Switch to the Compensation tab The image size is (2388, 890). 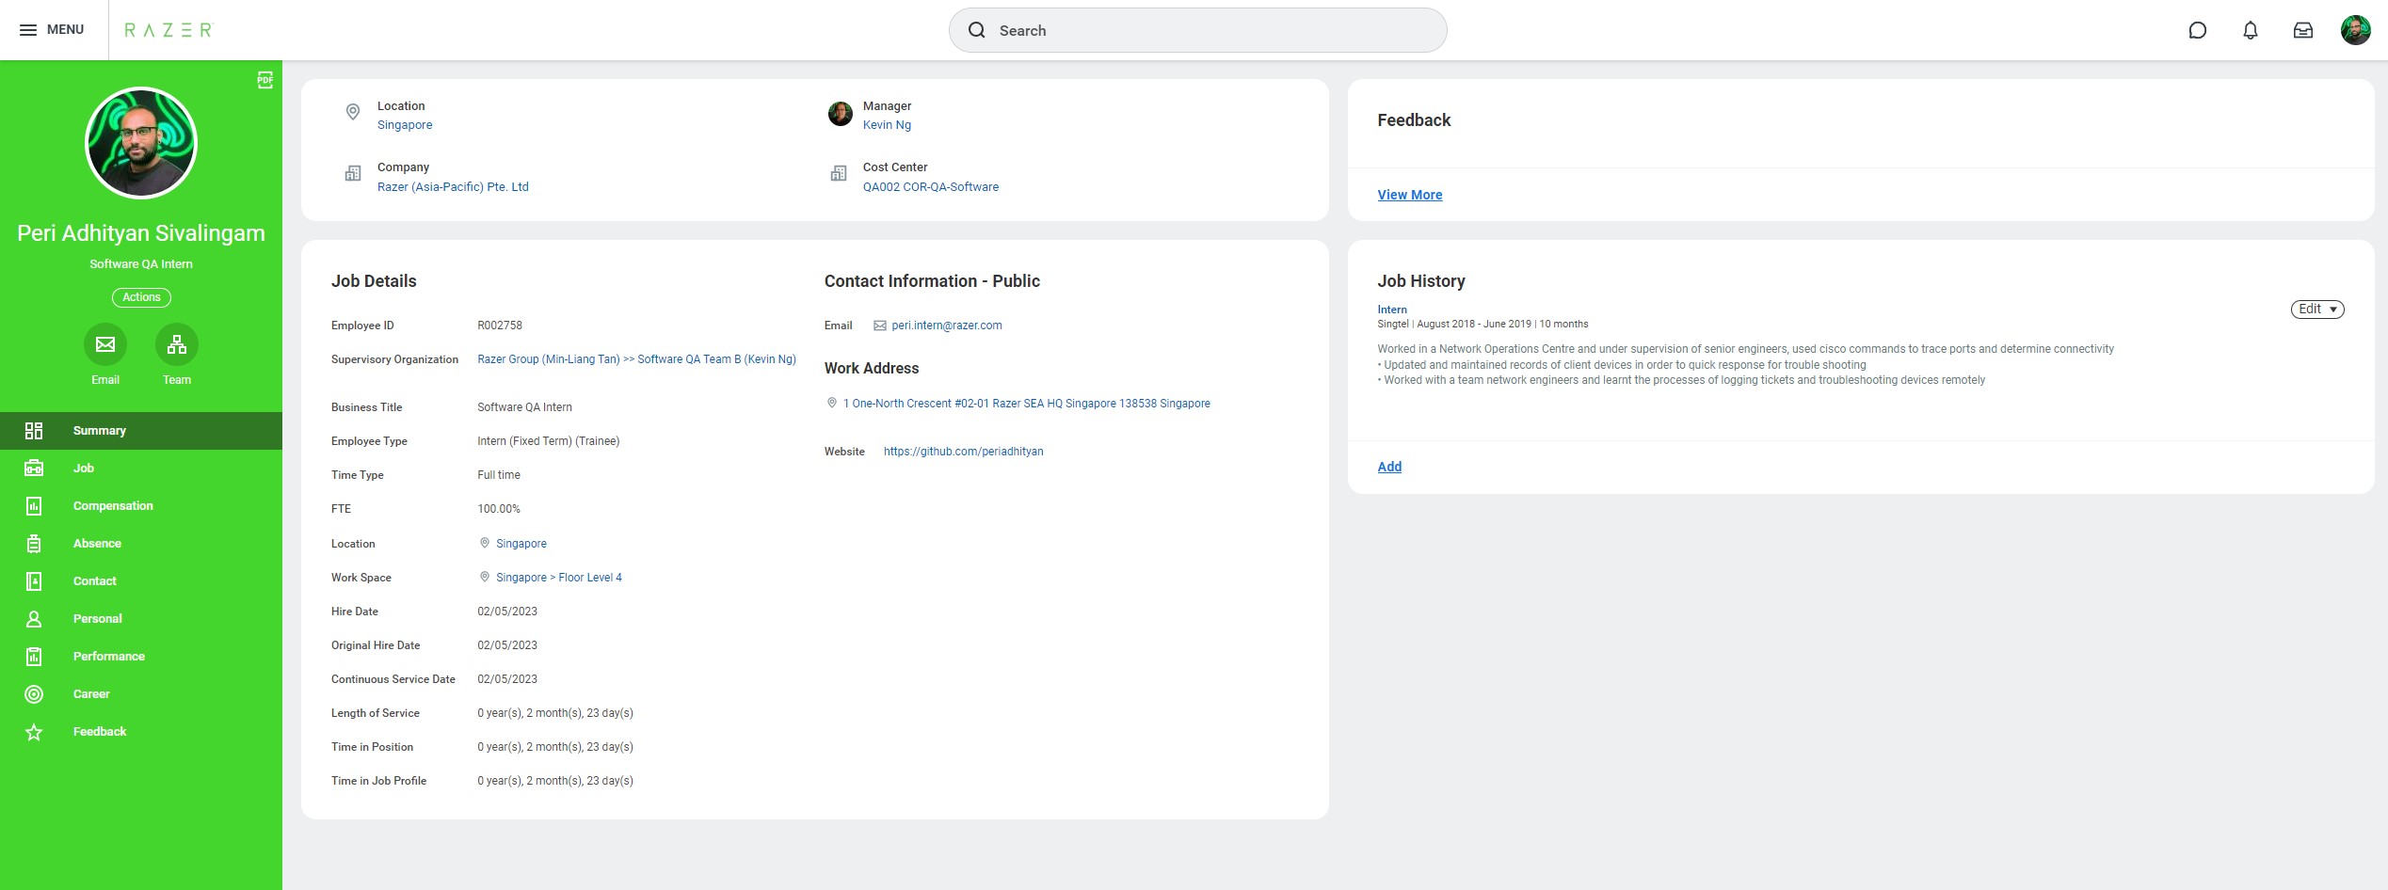pos(141,506)
